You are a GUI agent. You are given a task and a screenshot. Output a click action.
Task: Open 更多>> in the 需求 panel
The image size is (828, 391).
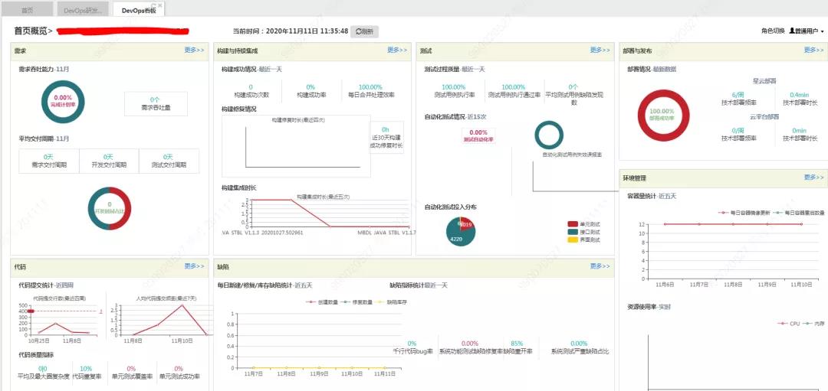(194, 51)
